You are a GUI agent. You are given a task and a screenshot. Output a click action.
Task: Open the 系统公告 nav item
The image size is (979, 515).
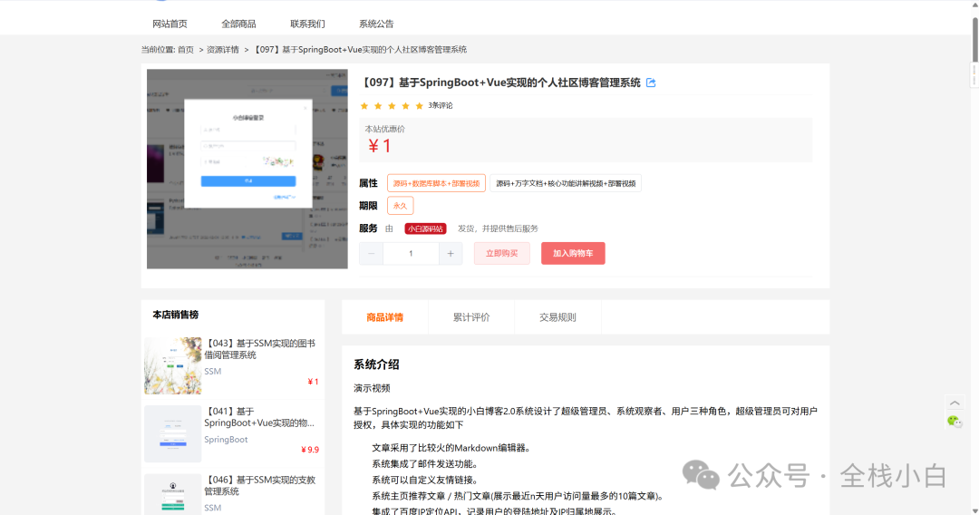click(376, 24)
